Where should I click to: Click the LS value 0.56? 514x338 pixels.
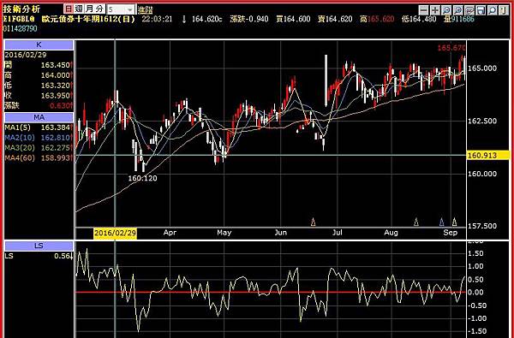point(63,256)
